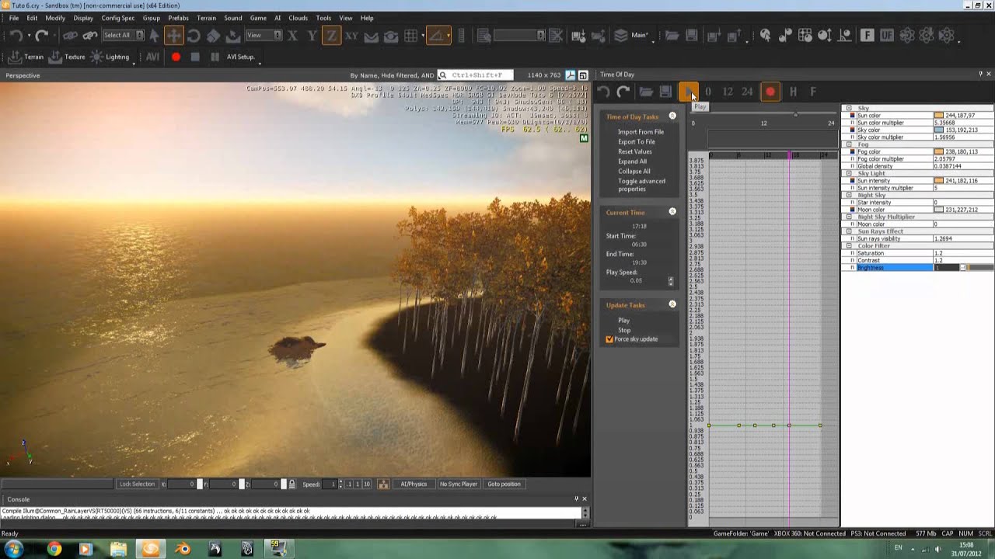
Task: Click the Unlink Object broken chain icon
Action: 90,36
